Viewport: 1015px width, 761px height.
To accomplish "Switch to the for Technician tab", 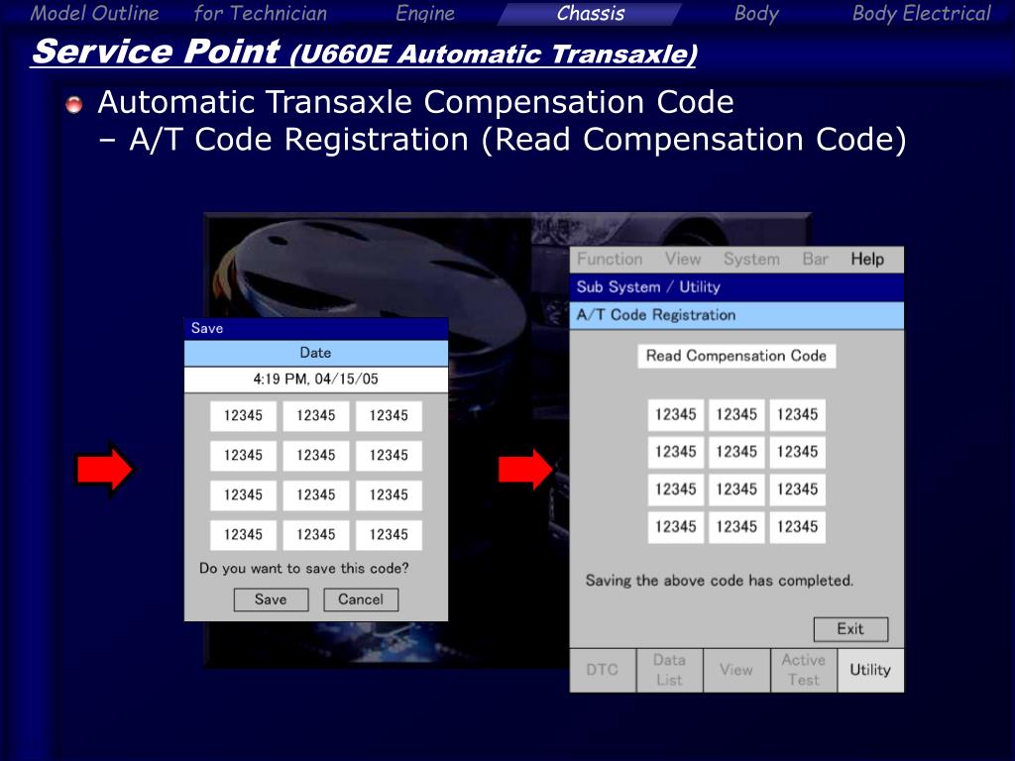I will tap(261, 13).
